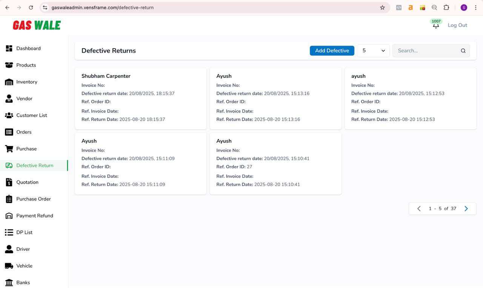
Task: Click the Purchase cart icon
Action: pos(9,149)
